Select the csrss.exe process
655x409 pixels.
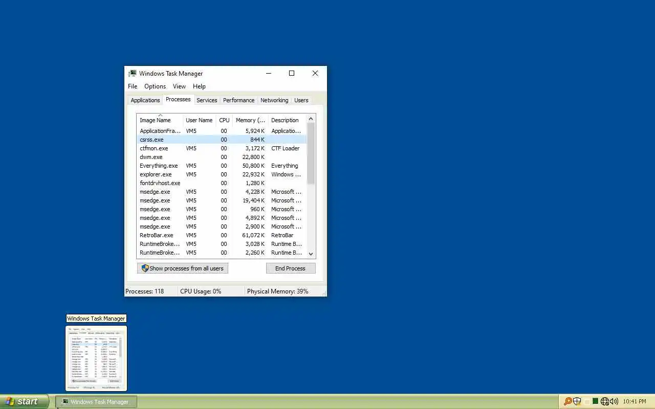pos(222,140)
